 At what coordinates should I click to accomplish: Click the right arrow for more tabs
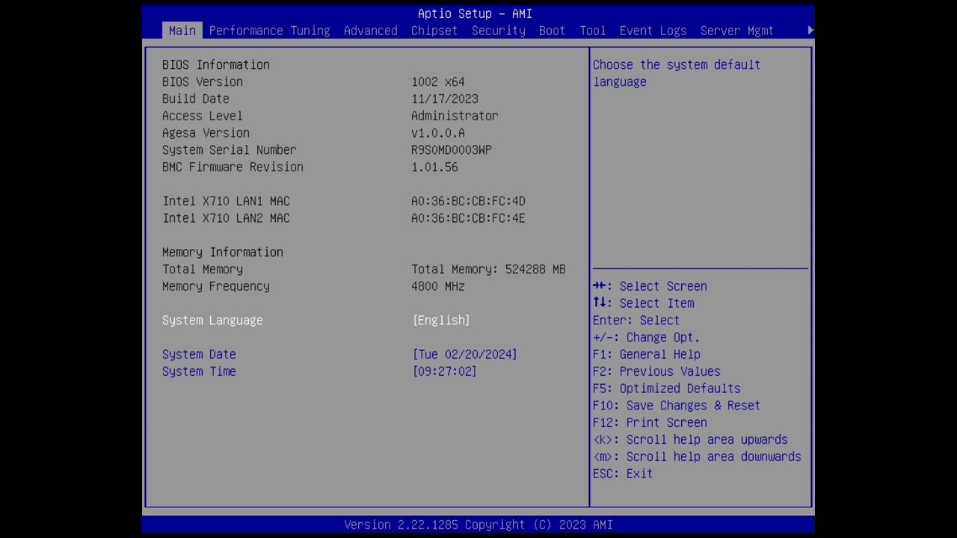(x=810, y=31)
